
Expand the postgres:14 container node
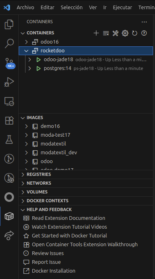pyautogui.click(x=30, y=68)
